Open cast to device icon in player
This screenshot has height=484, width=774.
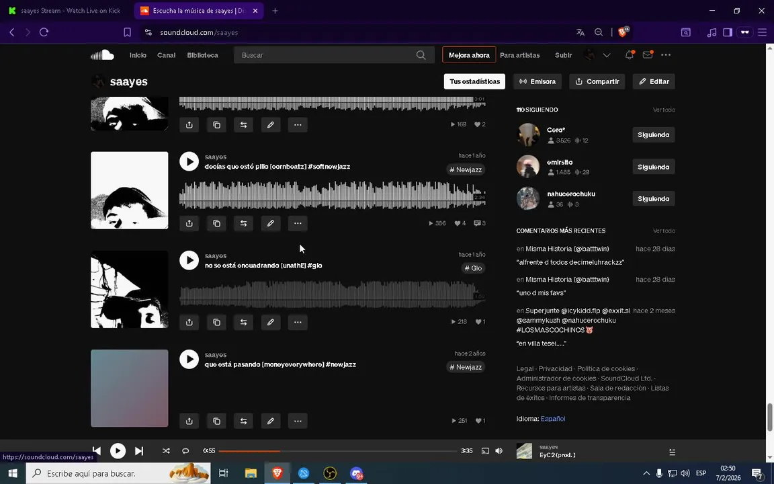[485, 450]
